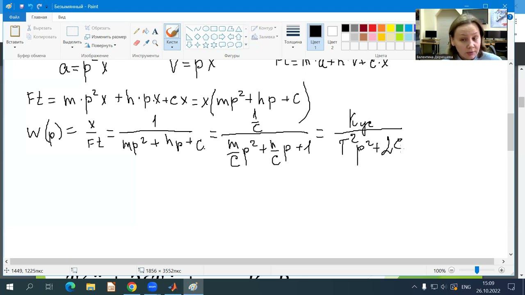The image size is (525, 295).
Task: Open File Explorer from the taskbar
Action: (91, 287)
